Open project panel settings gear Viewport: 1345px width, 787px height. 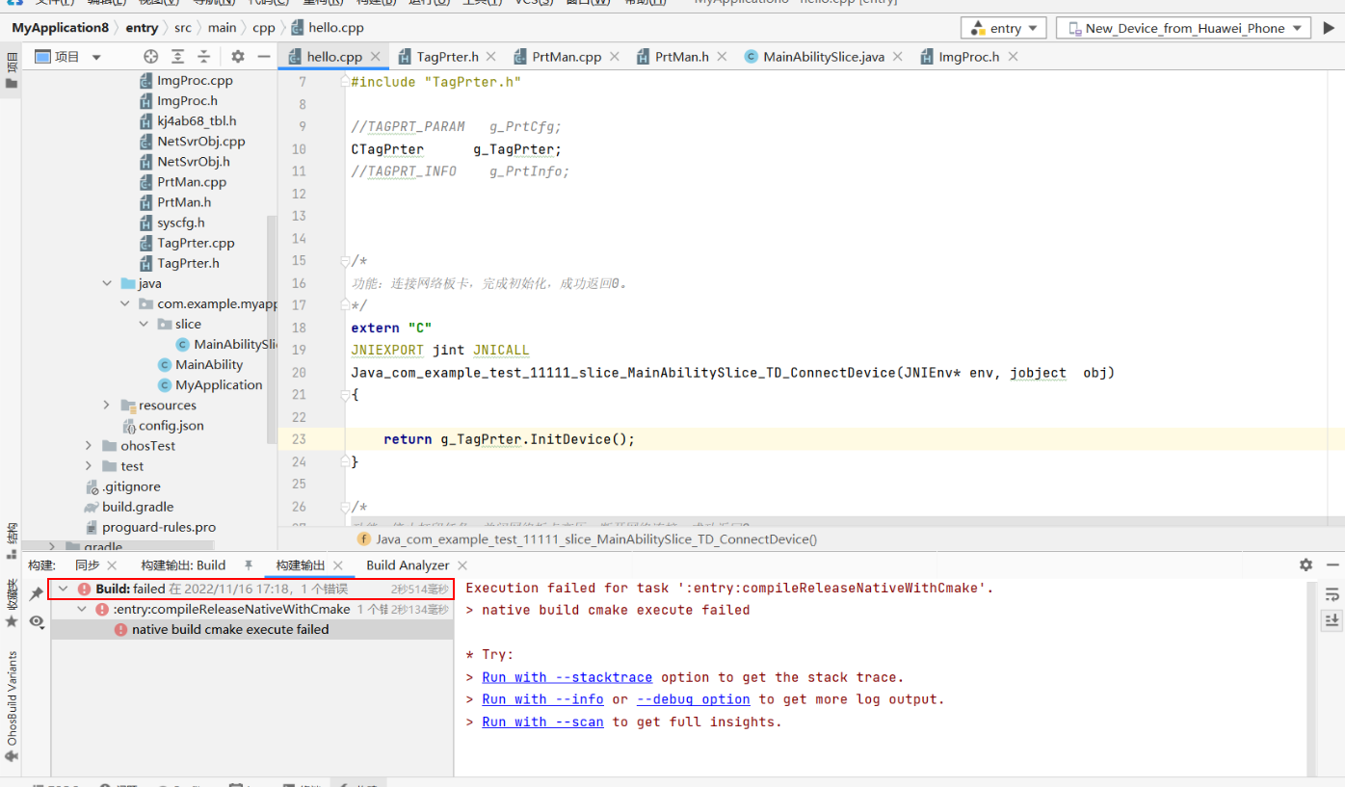tap(238, 57)
